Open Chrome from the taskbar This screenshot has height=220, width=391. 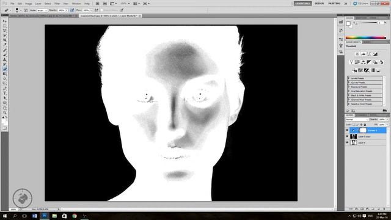(75, 216)
